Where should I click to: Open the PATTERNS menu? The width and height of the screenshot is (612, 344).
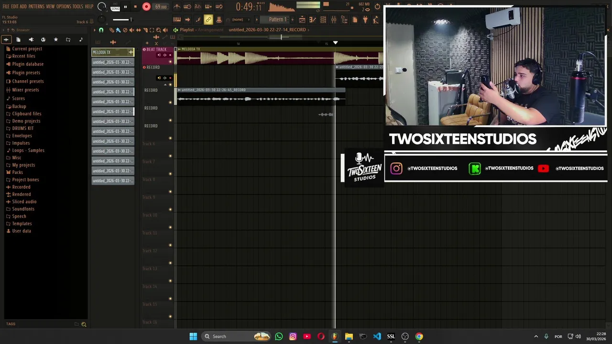point(36,7)
